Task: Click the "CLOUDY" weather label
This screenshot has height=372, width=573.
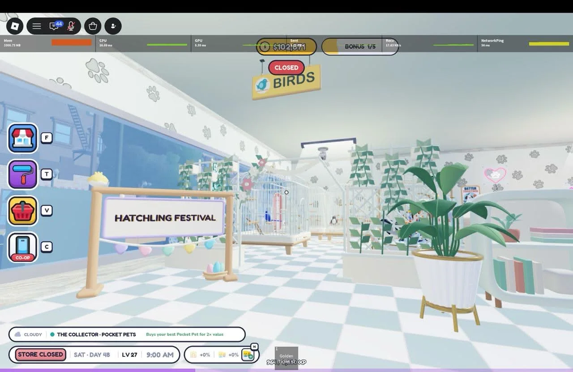Action: coord(33,334)
